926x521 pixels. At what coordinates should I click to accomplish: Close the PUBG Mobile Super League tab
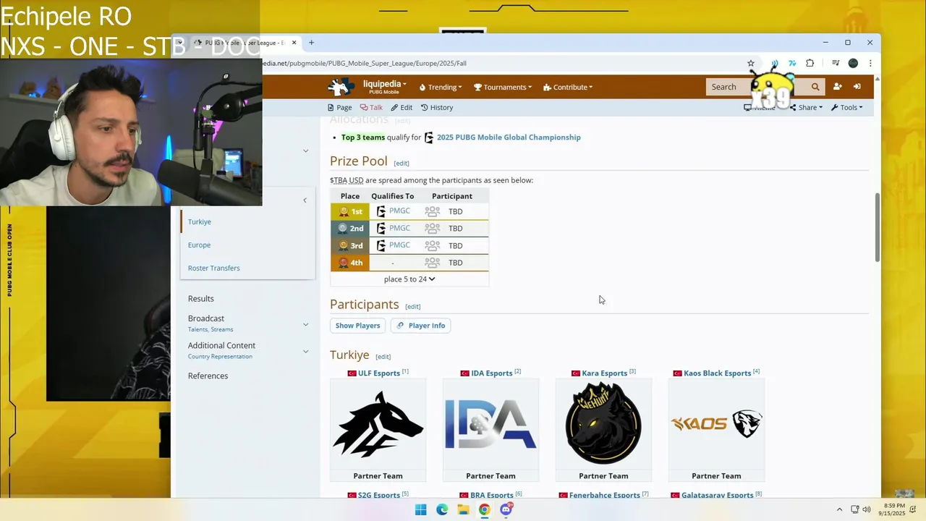tap(294, 43)
